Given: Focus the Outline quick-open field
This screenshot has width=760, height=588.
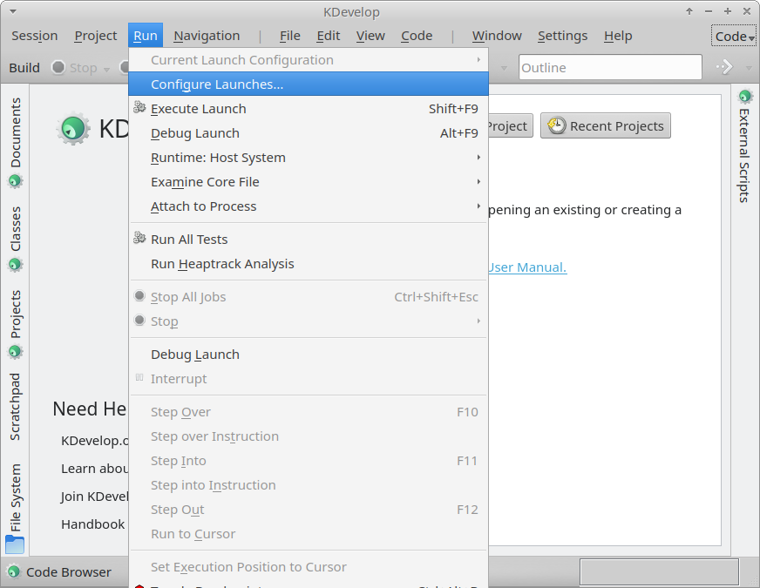Looking at the screenshot, I should (x=610, y=67).
